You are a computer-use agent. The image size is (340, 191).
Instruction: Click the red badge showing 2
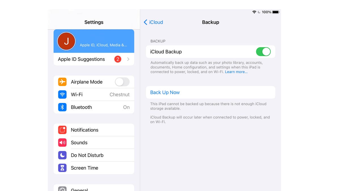118,59
